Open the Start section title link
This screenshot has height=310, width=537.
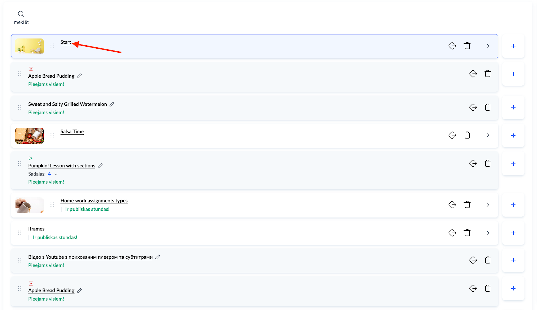point(66,42)
